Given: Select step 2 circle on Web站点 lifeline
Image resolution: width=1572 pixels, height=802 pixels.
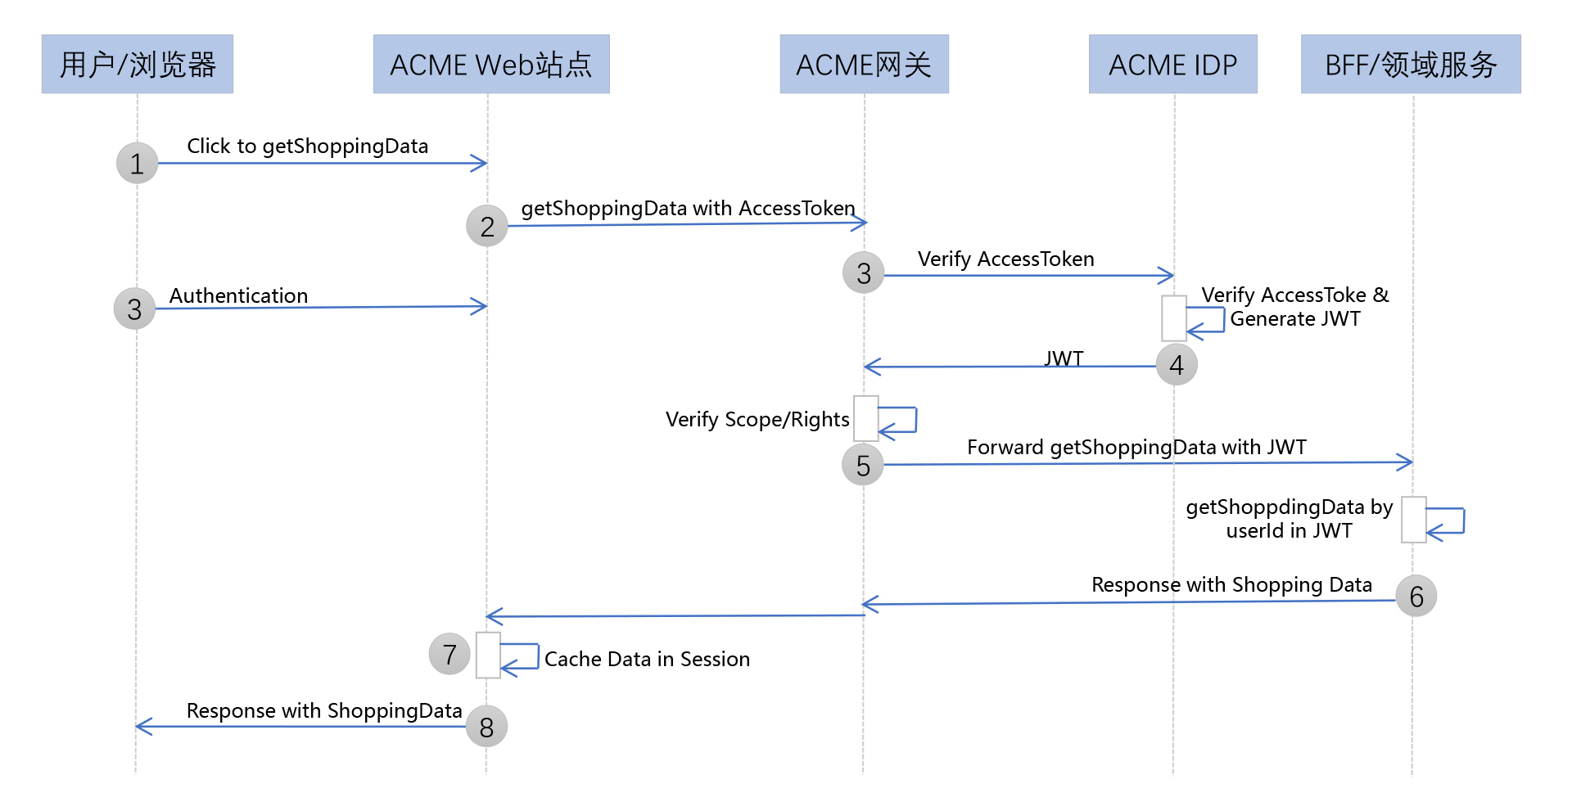Looking at the screenshot, I should click(x=487, y=226).
